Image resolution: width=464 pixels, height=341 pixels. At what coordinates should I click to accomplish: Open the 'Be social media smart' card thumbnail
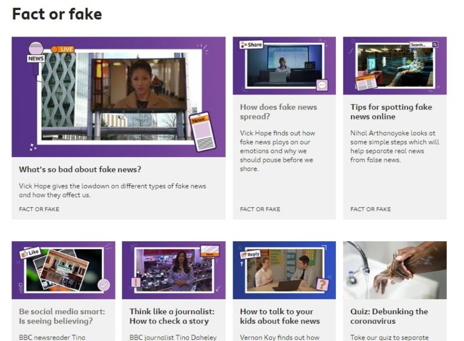click(63, 270)
